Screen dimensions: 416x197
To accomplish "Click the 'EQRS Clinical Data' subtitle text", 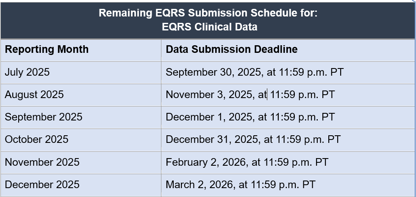I will pos(209,27).
